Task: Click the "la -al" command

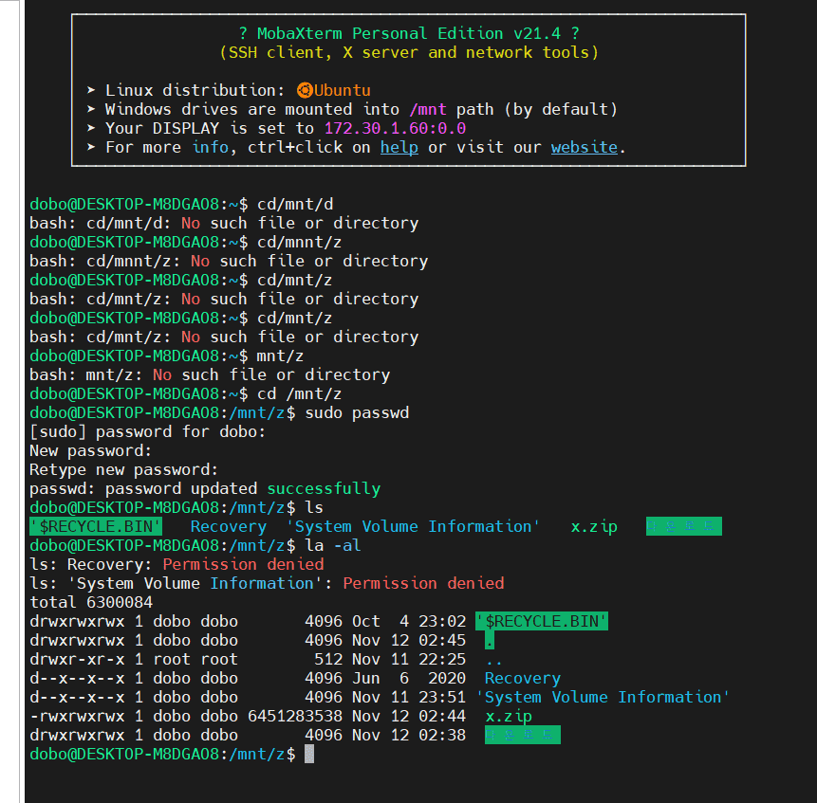Action: 333,546
